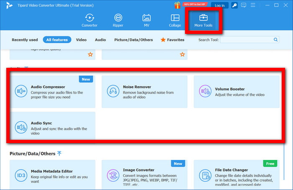Click the Log In button
The height and width of the screenshot is (190, 293).
(220, 5)
